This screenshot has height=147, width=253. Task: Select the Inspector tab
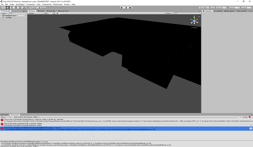207,11
